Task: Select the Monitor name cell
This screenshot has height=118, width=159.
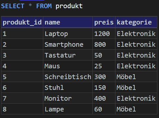Action: (x=68, y=98)
